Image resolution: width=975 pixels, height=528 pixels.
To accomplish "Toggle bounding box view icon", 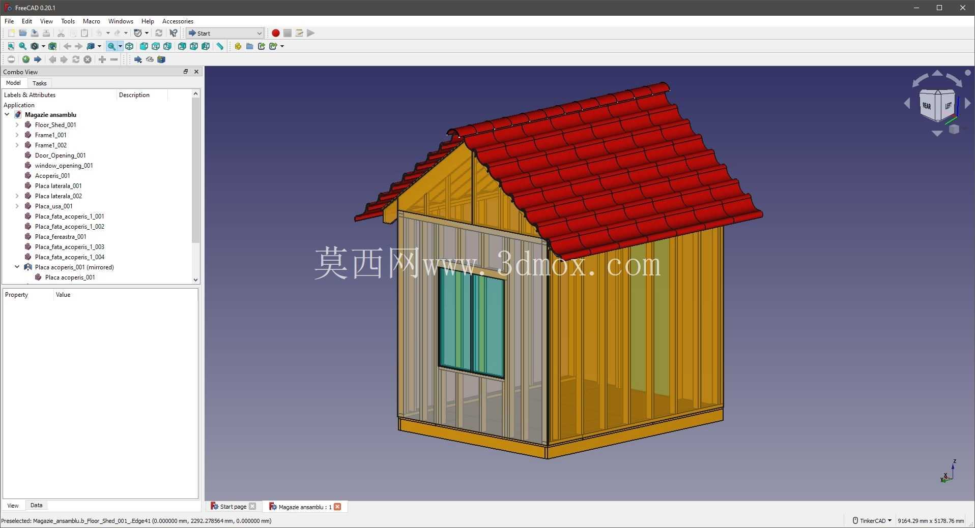I will point(52,46).
